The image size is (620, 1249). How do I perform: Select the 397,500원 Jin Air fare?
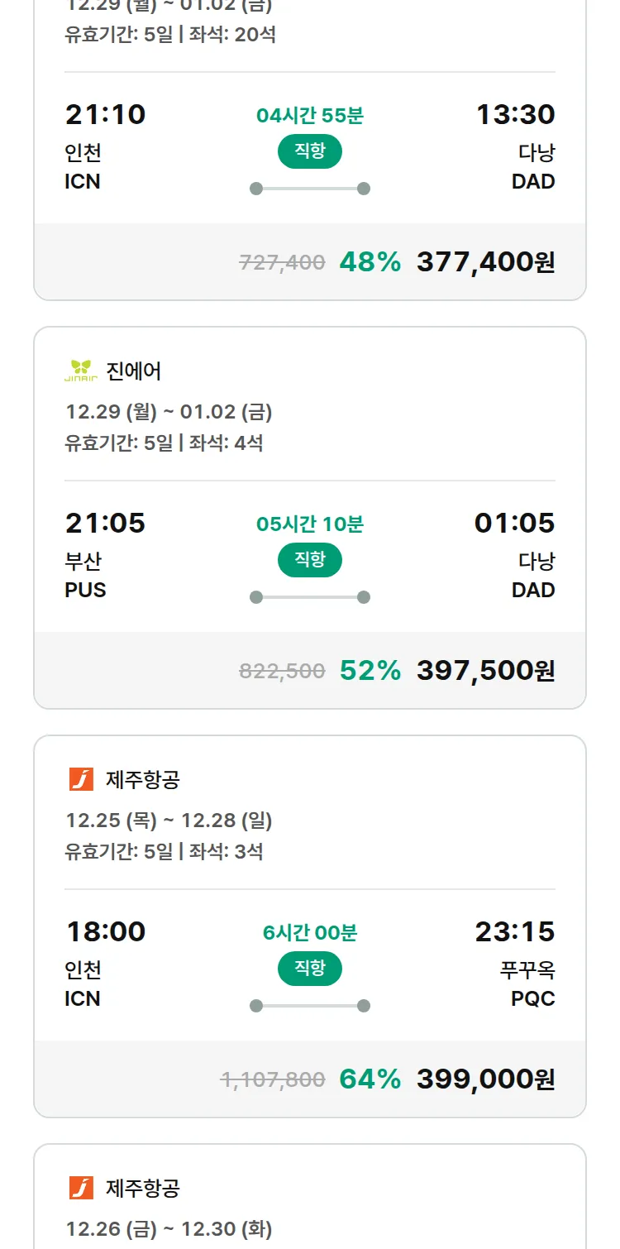(485, 671)
